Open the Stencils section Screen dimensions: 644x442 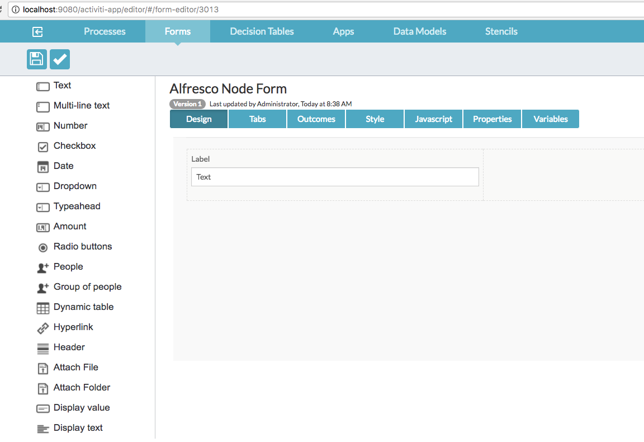pos(501,31)
